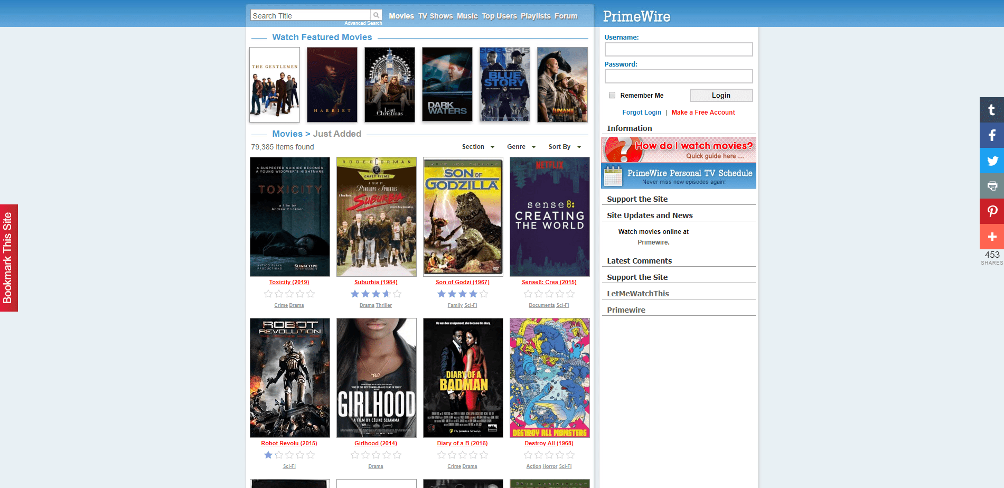The image size is (1004, 488).
Task: Check the Remember Me checkbox
Action: coord(612,95)
